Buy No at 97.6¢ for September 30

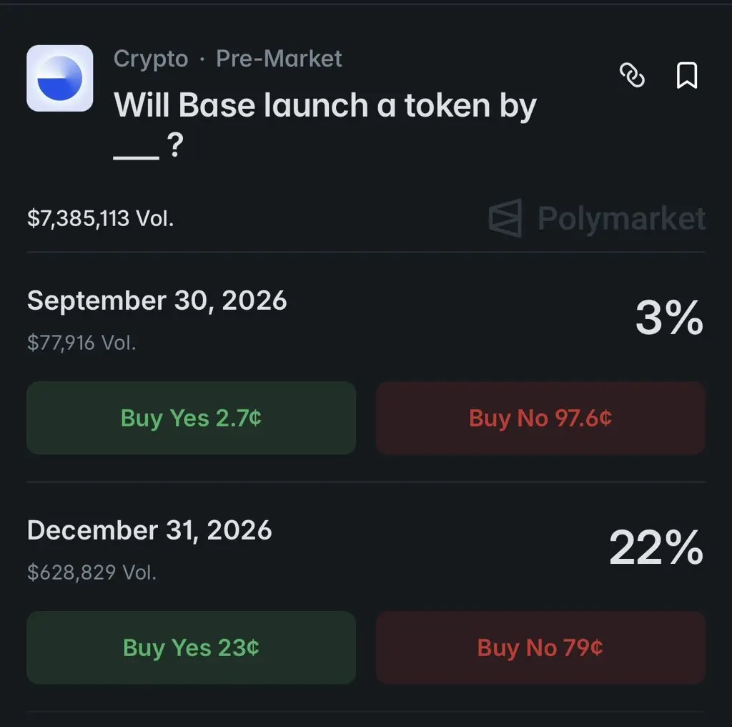point(540,418)
